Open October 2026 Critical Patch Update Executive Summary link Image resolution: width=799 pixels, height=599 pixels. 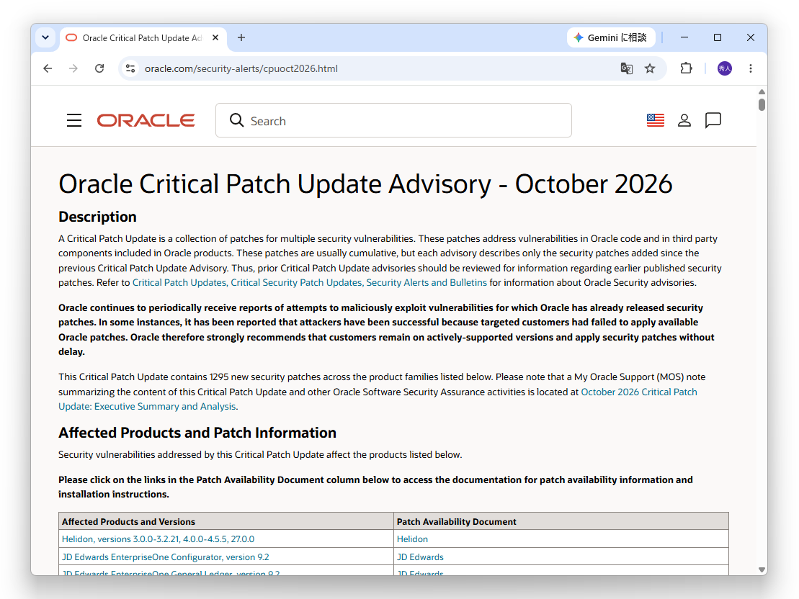coord(378,400)
